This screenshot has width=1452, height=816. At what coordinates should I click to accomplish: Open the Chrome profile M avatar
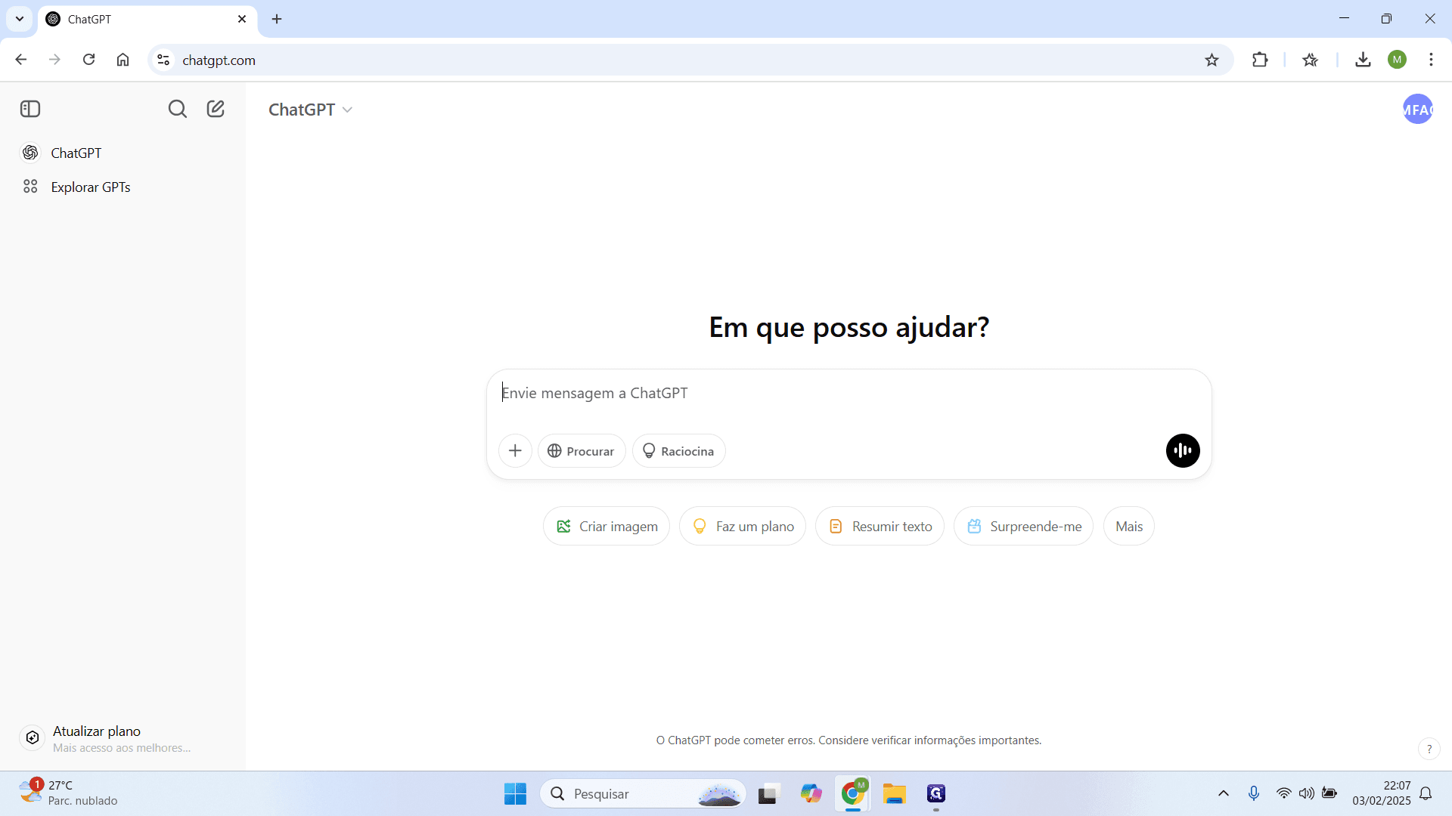click(1397, 60)
